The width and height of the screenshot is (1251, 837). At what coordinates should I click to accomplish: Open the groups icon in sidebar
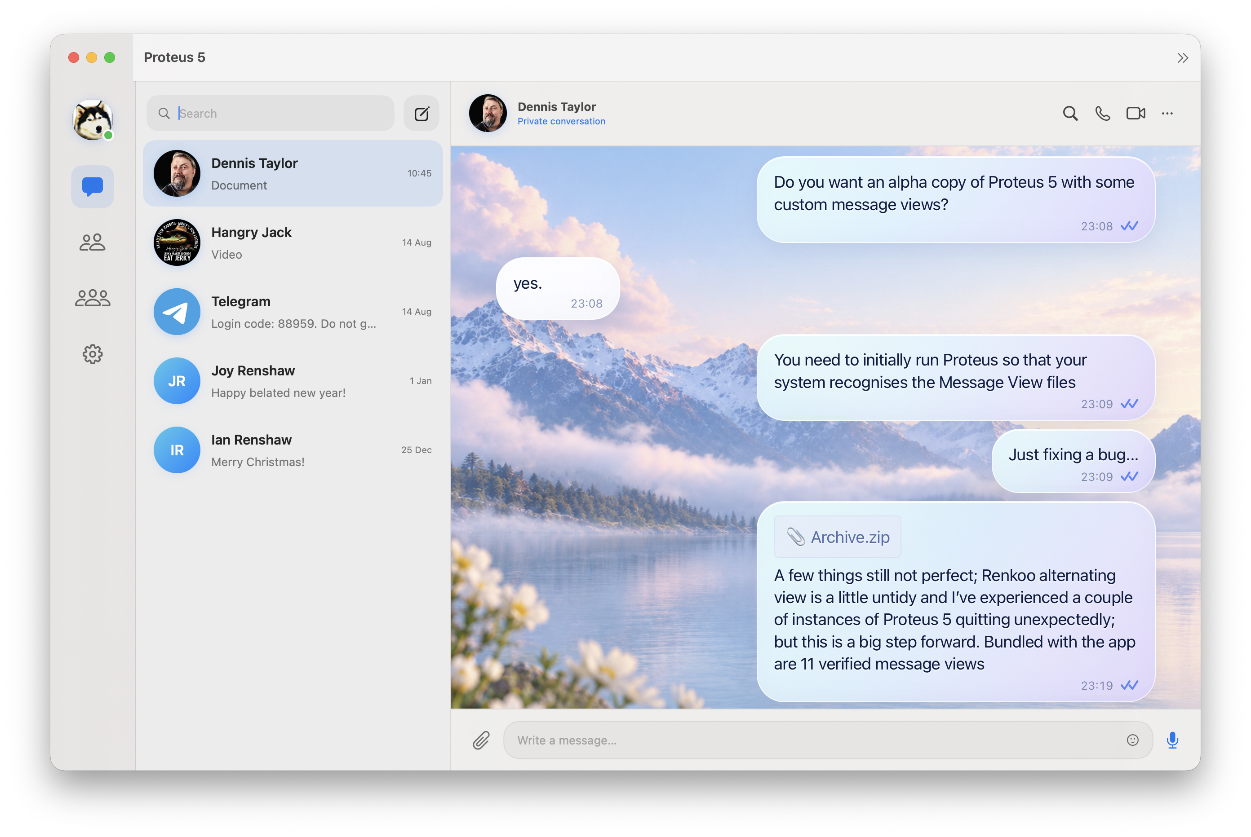pyautogui.click(x=93, y=297)
